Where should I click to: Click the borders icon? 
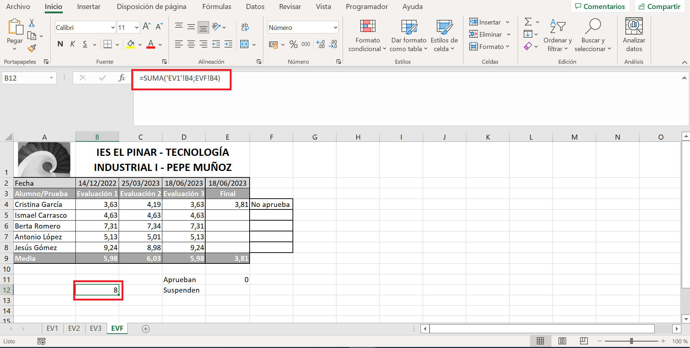click(107, 44)
